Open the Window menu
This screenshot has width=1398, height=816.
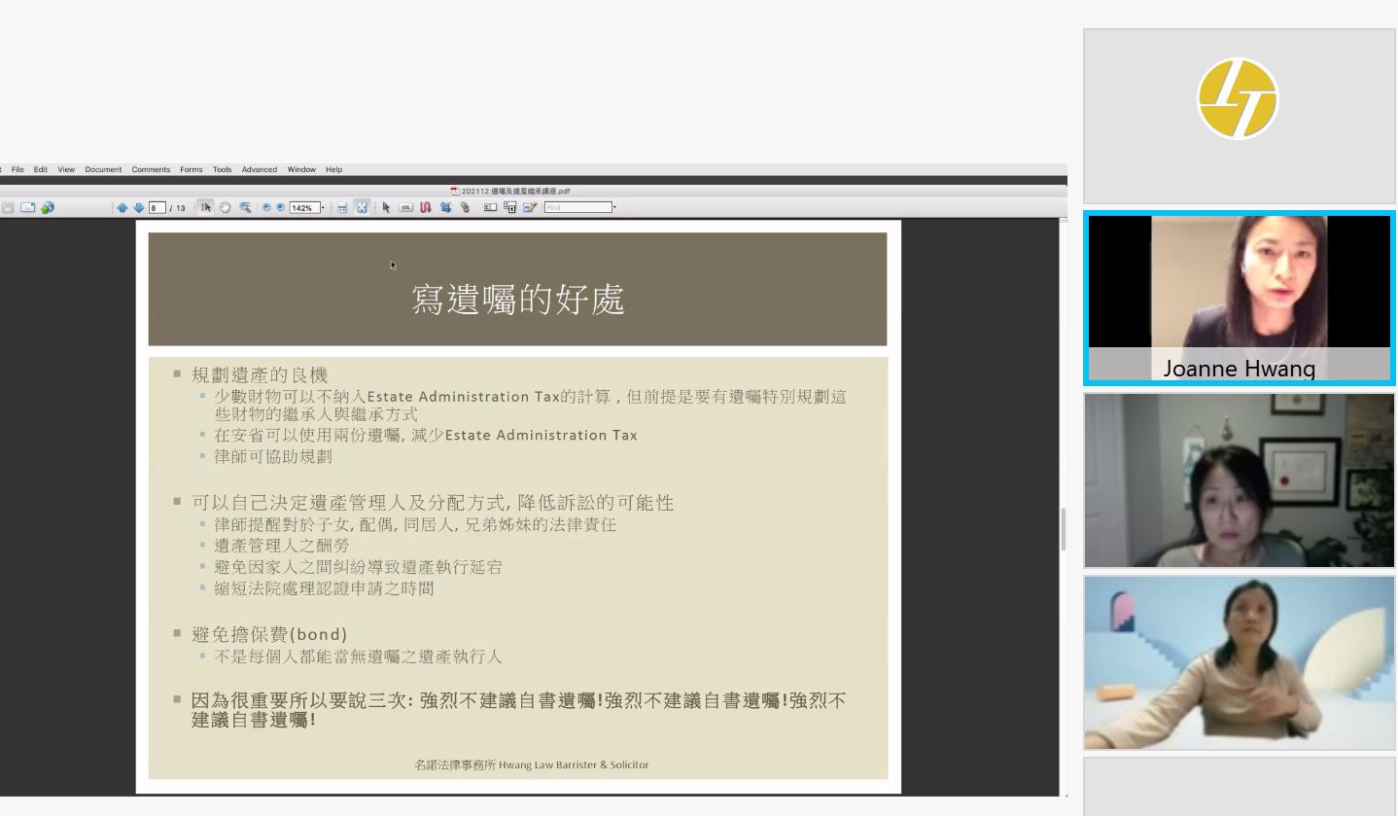pos(301,169)
